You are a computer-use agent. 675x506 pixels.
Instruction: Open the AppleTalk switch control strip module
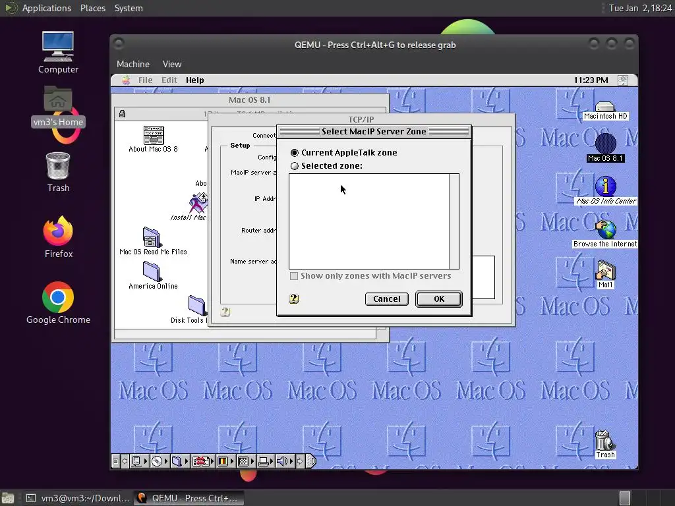click(x=138, y=461)
